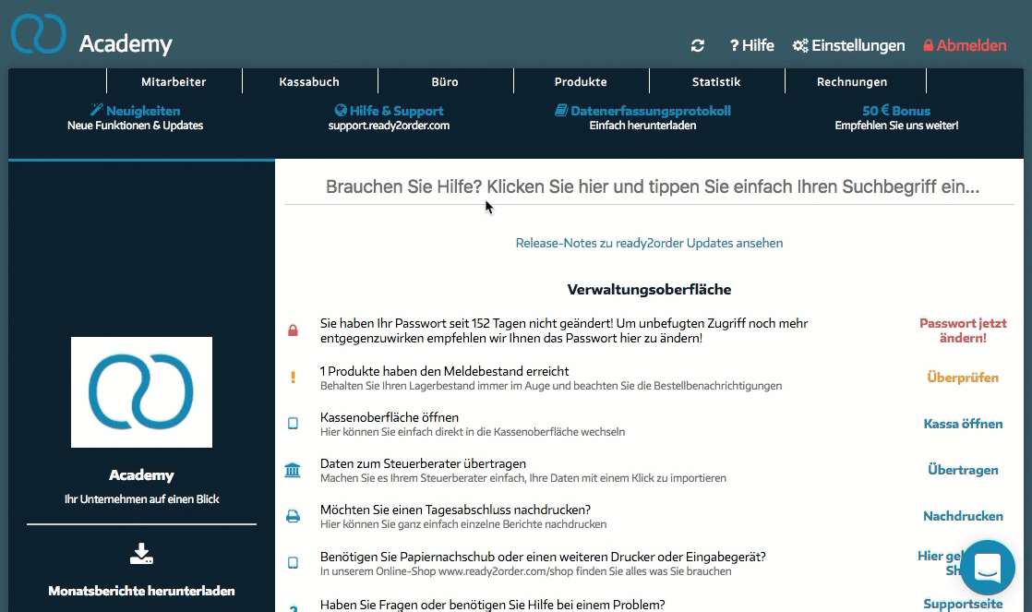
Task: View Release-Notes zu ready2order Updates
Action: pyautogui.click(x=649, y=243)
